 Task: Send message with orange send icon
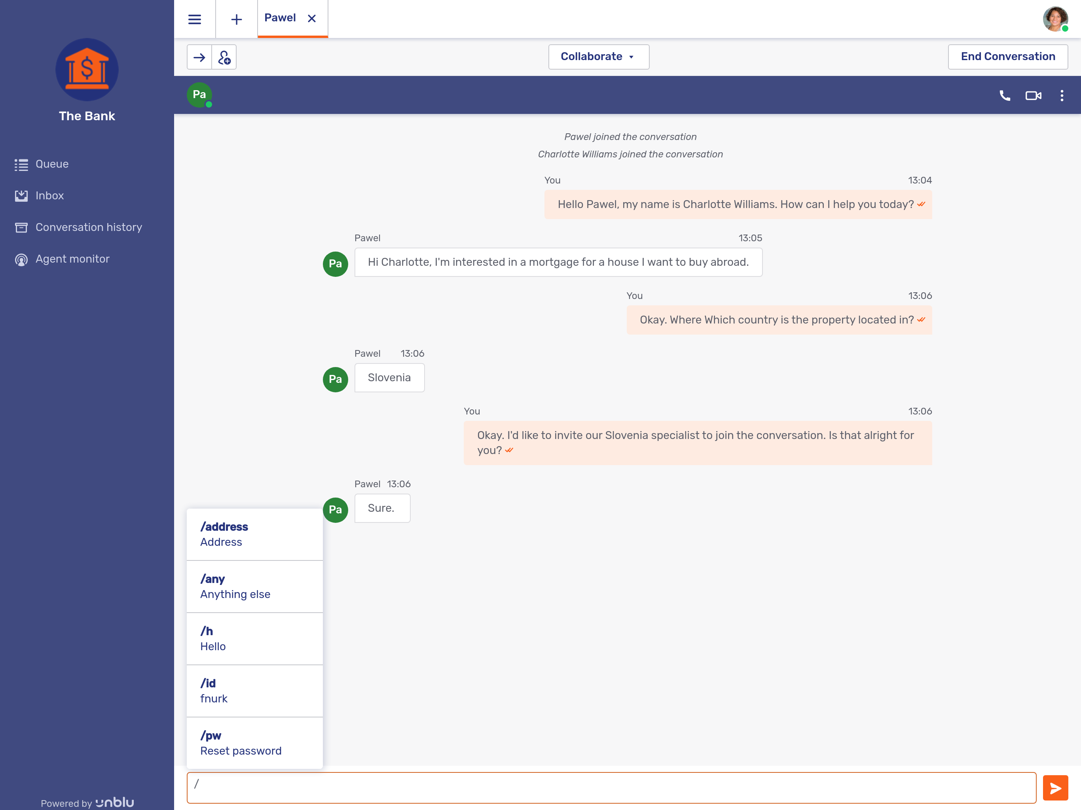pos(1055,787)
